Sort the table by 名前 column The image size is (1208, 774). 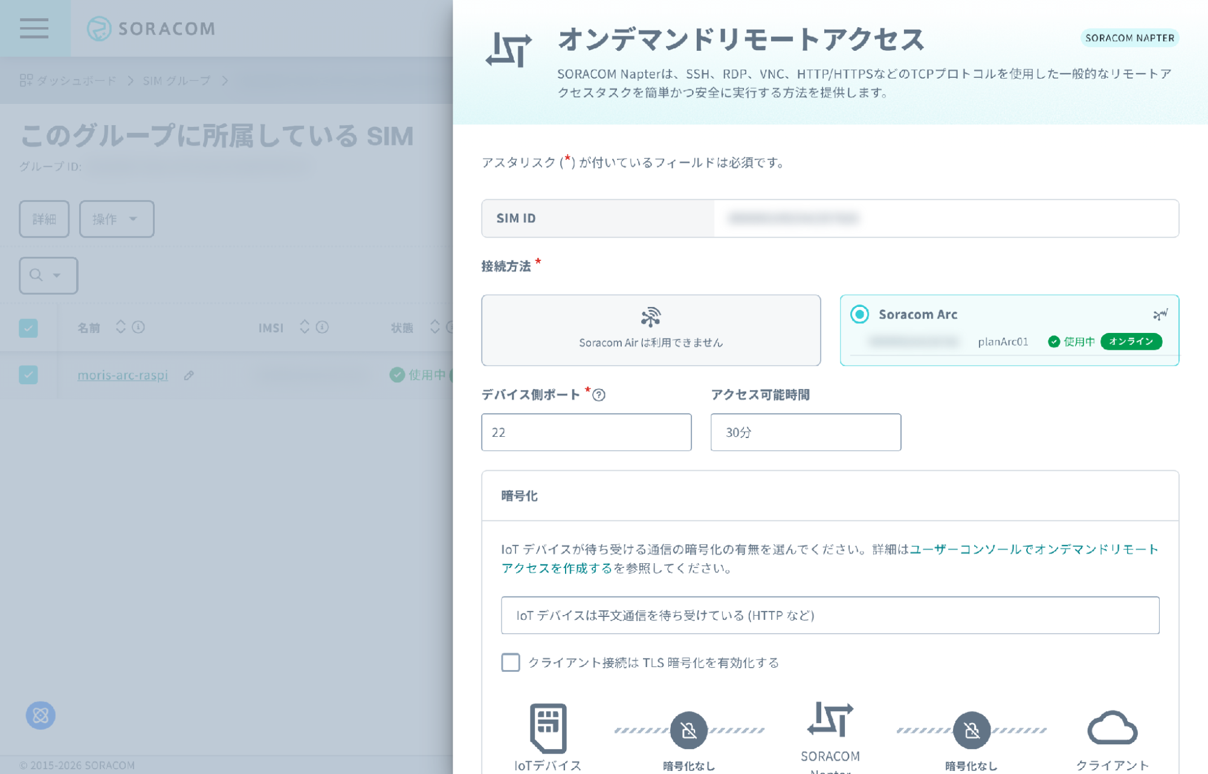click(x=121, y=327)
